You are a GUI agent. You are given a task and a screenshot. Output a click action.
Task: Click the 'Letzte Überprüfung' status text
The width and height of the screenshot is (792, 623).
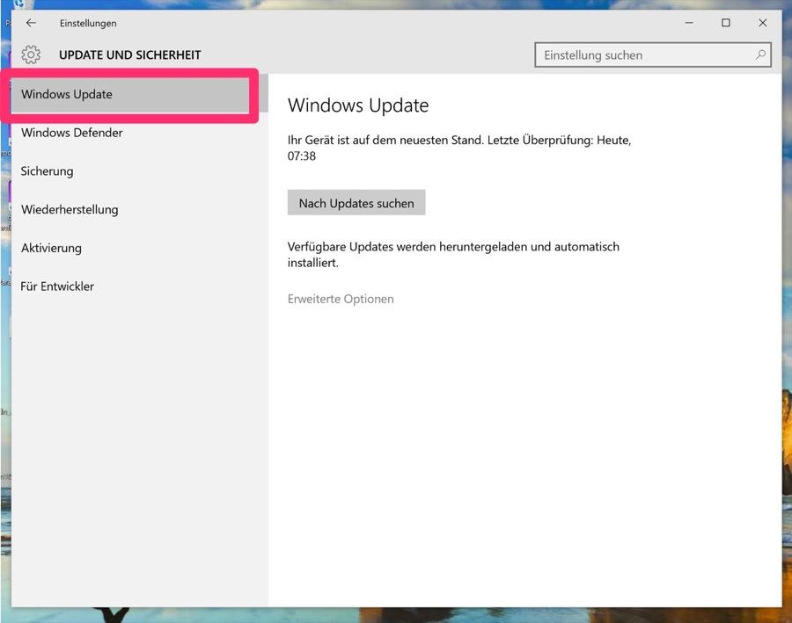pyautogui.click(x=459, y=148)
